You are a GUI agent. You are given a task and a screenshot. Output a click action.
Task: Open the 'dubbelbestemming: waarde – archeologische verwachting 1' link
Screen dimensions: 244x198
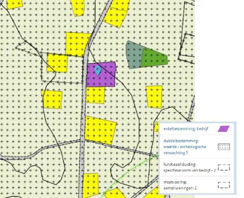(185, 147)
